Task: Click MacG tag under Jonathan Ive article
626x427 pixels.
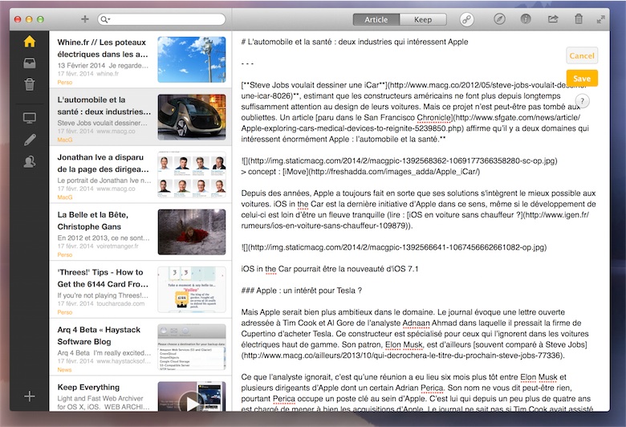Action: [x=65, y=197]
